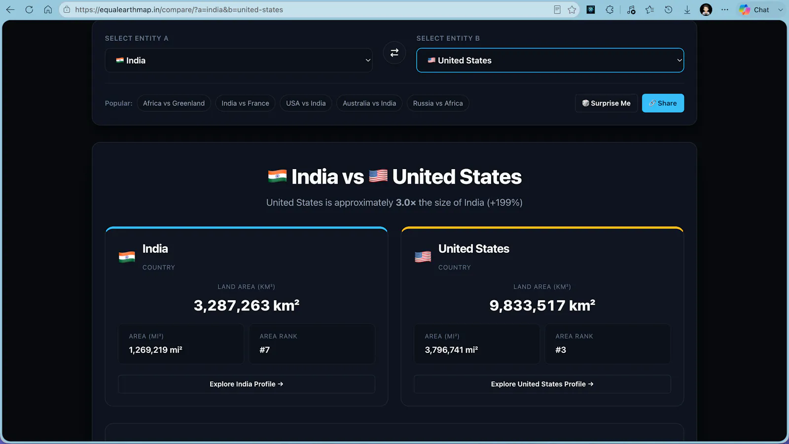Open Explore India Profile link
The image size is (789, 444).
(x=247, y=384)
